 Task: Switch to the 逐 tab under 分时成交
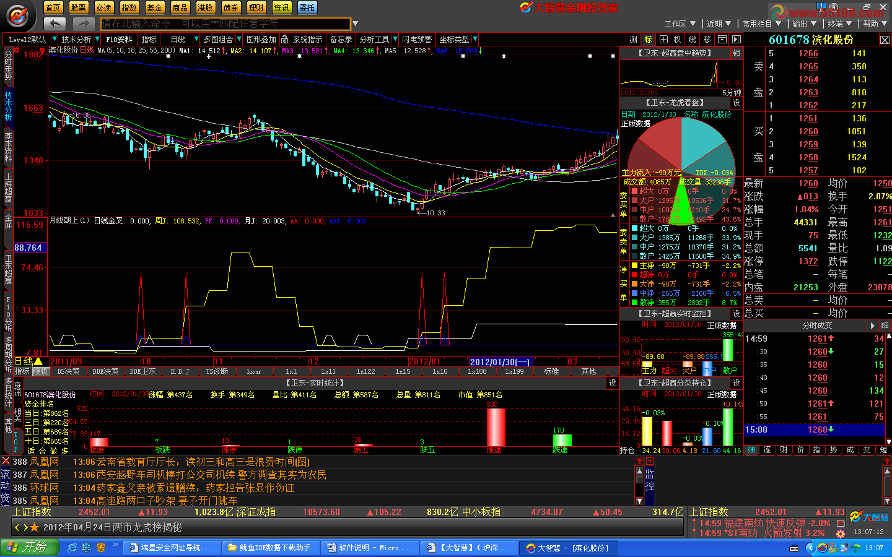click(767, 450)
